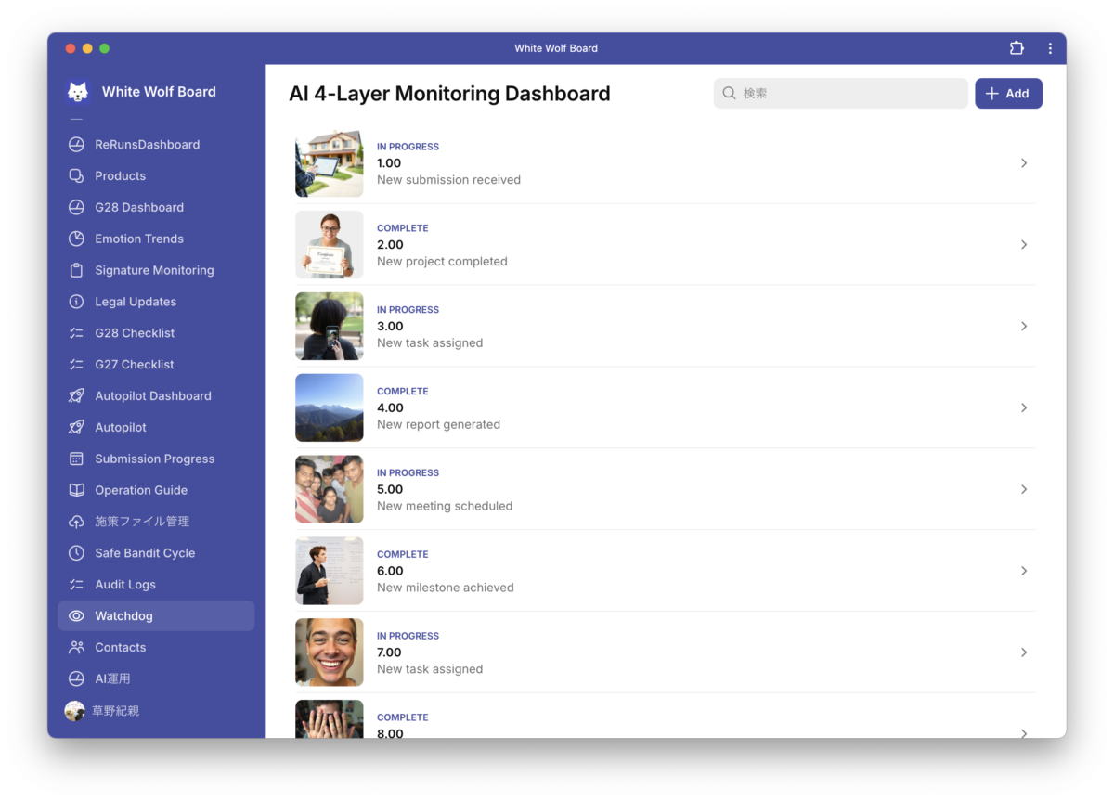The image size is (1114, 801).
Task: Open the chevron for 6.00 New milestone achieved
Action: click(1024, 571)
